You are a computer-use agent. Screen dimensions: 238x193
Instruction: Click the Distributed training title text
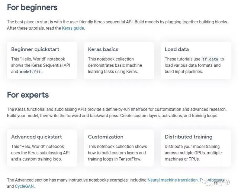point(189,137)
